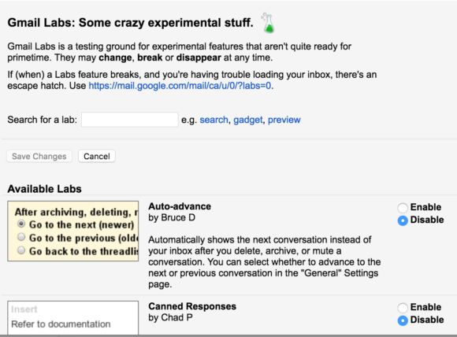Select Disable for Auto-advance

(x=403, y=220)
